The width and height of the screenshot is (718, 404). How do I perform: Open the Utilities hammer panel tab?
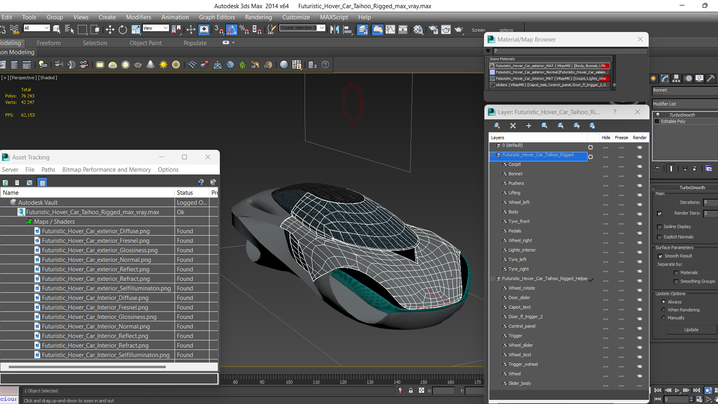[711, 79]
